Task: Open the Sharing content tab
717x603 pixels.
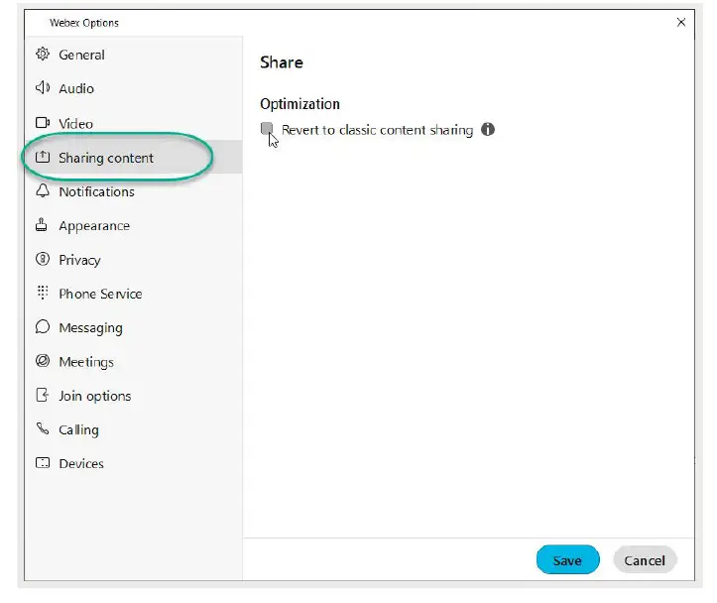Action: pos(133,158)
